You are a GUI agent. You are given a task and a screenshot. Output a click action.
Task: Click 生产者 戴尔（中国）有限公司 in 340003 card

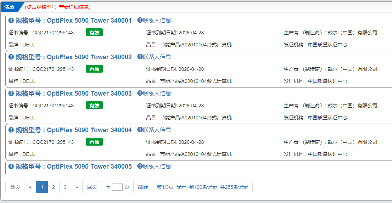click(330, 106)
